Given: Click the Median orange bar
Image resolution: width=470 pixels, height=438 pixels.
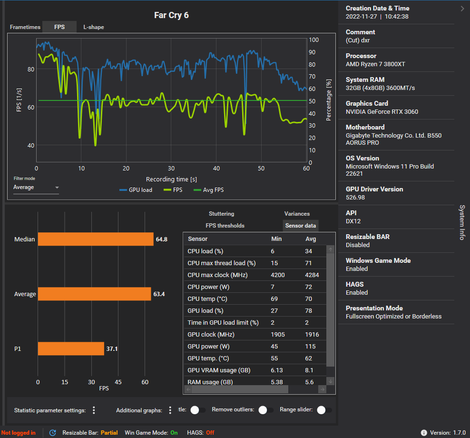Looking at the screenshot, I should (x=96, y=239).
